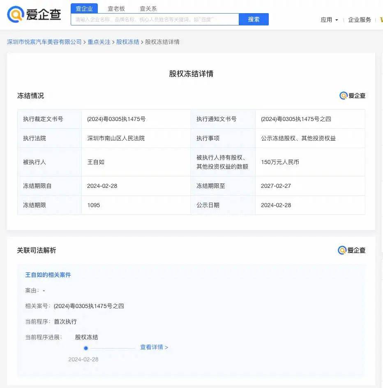Open 查看详情 link in case progress
383x388 pixels.
pyautogui.click(x=154, y=347)
